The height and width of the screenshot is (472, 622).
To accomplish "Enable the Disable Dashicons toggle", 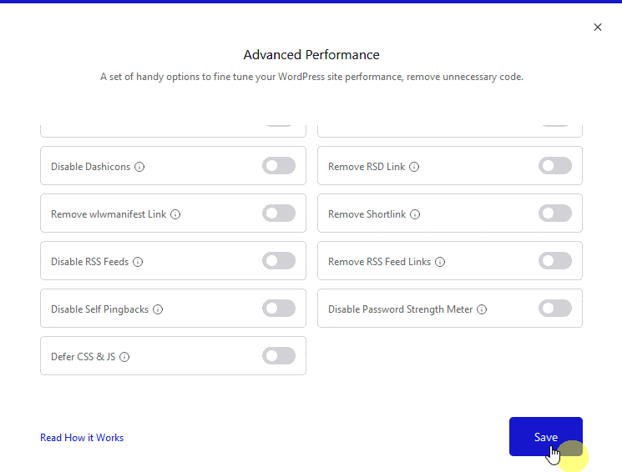I will (x=279, y=166).
